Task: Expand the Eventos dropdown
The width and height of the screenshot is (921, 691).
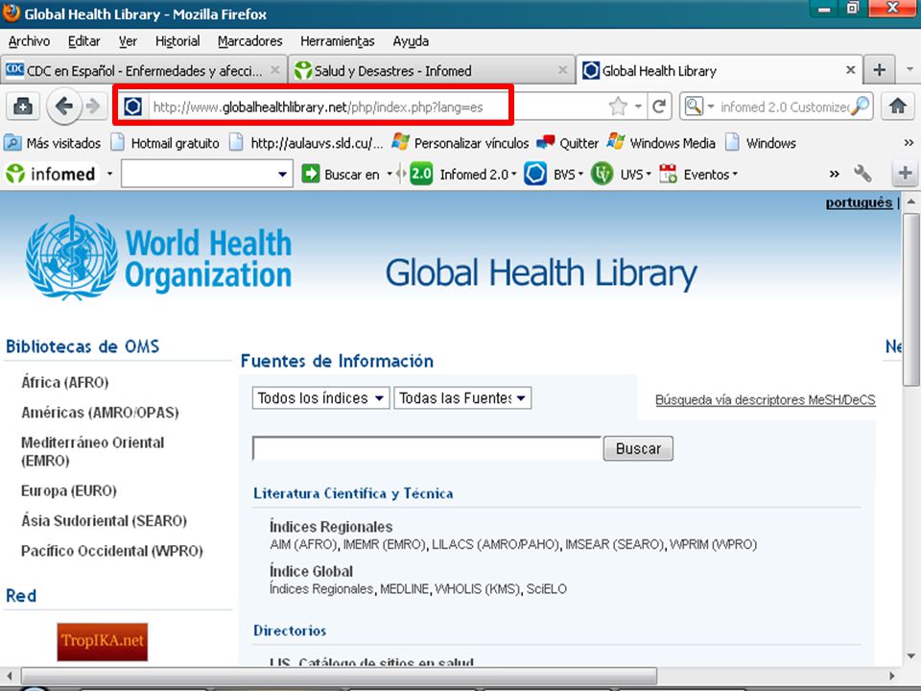Action: (734, 175)
